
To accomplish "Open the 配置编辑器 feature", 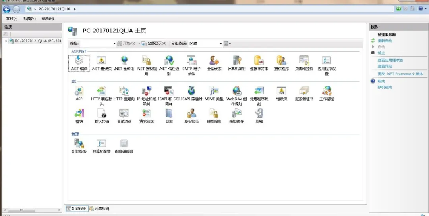I will click(x=124, y=146).
